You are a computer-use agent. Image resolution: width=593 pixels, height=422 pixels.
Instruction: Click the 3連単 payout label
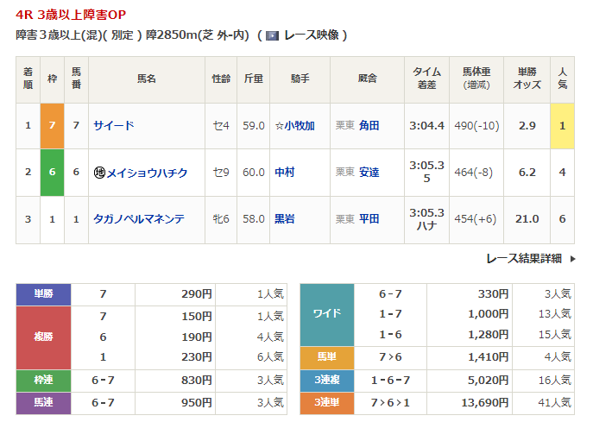pyautogui.click(x=326, y=402)
